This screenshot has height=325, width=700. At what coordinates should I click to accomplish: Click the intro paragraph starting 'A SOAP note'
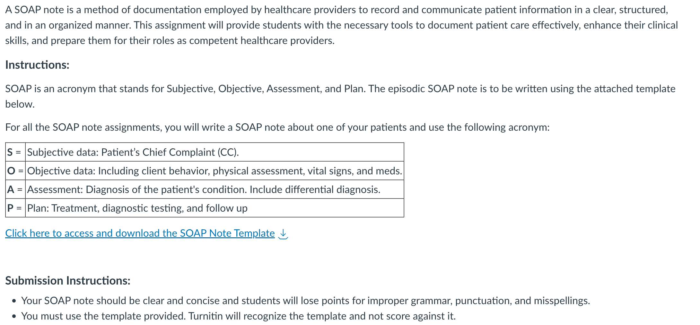tap(342, 25)
